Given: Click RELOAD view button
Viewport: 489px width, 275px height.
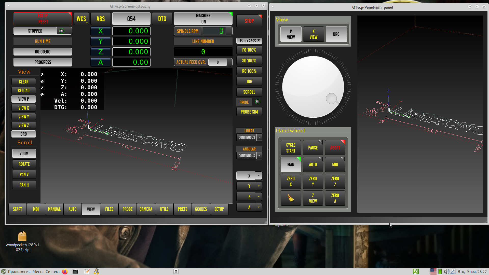Looking at the screenshot, I should (x=24, y=90).
